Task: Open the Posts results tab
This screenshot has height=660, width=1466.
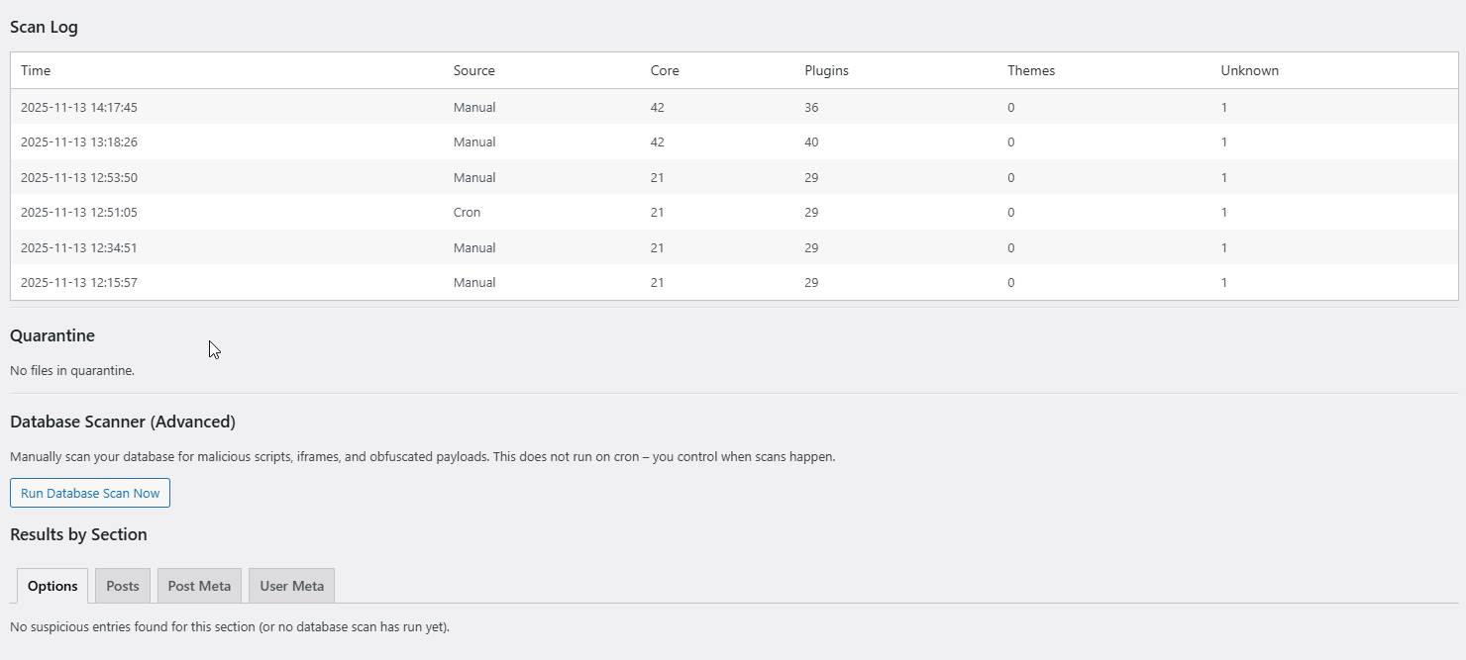Action: click(123, 586)
